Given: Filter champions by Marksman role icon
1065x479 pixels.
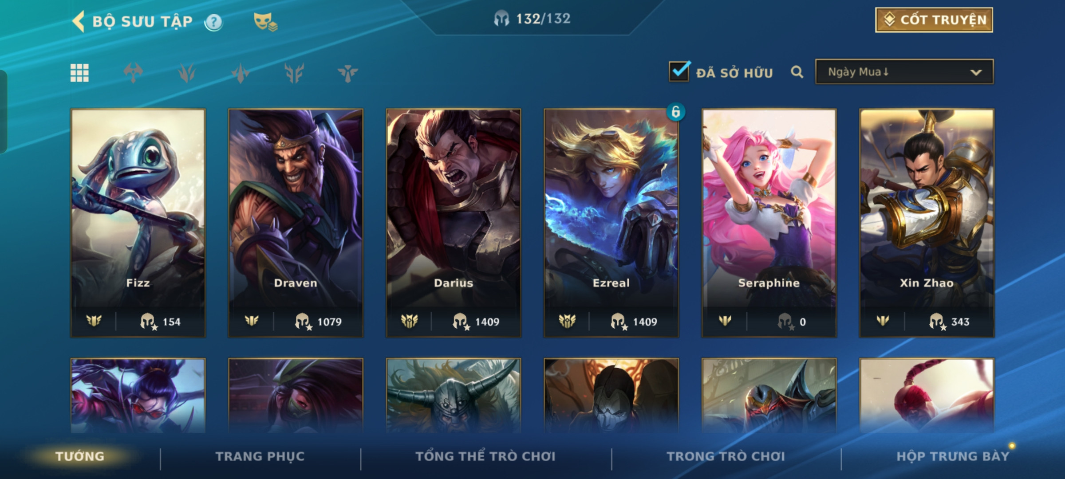Looking at the screenshot, I should click(x=347, y=73).
